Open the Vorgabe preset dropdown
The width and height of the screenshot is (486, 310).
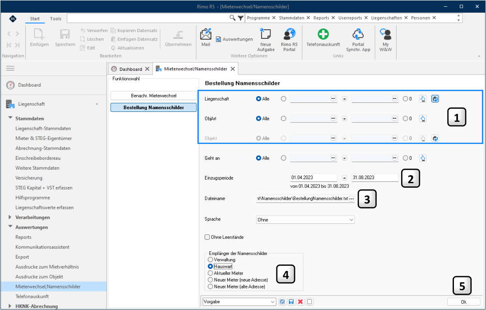click(x=239, y=301)
